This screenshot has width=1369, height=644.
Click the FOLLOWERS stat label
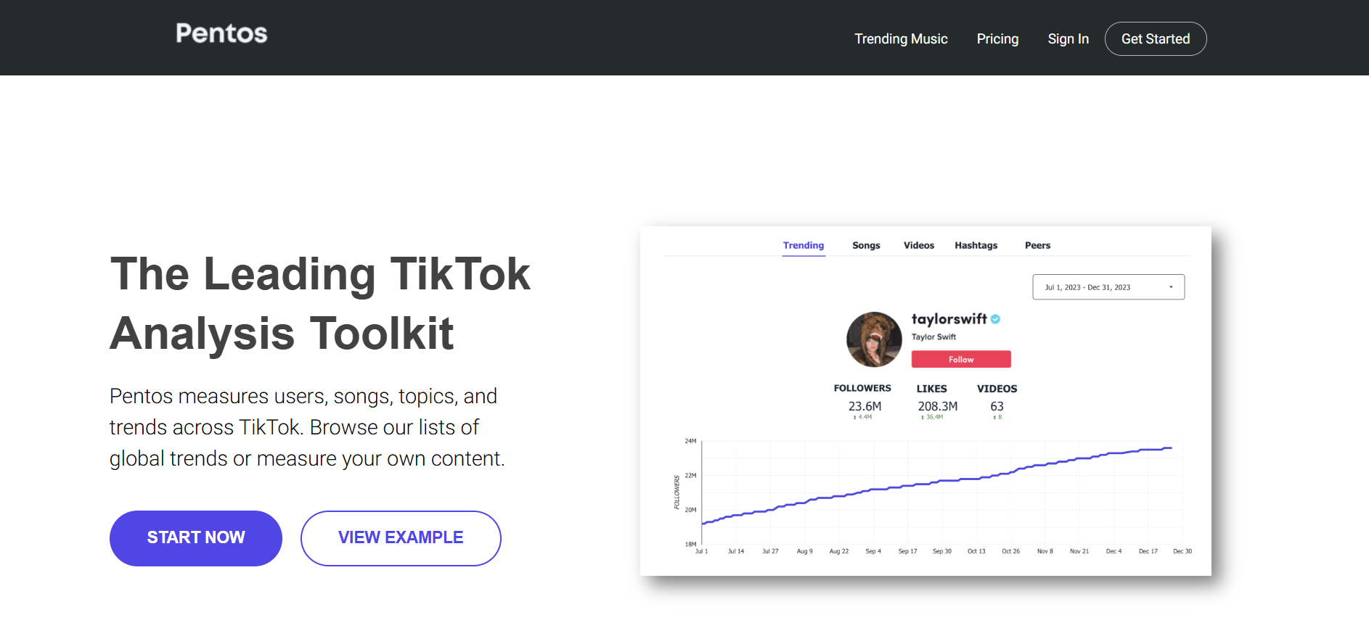pos(862,388)
